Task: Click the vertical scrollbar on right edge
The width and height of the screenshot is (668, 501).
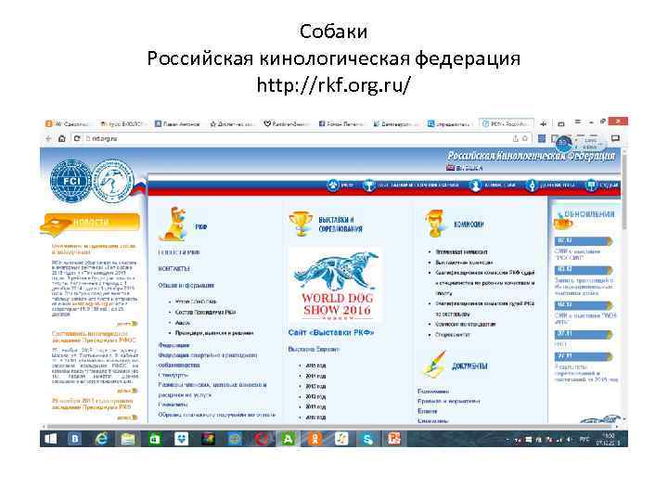Action: (624, 192)
